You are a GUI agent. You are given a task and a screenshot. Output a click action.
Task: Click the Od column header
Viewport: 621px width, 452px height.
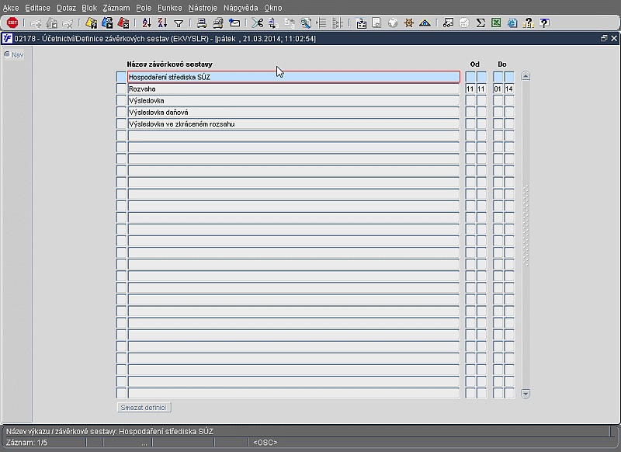[475, 64]
